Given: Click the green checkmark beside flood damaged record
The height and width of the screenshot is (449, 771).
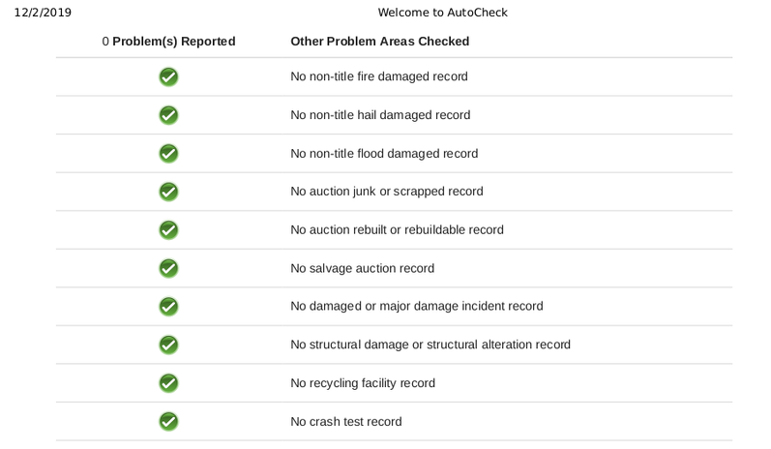Looking at the screenshot, I should [x=168, y=154].
